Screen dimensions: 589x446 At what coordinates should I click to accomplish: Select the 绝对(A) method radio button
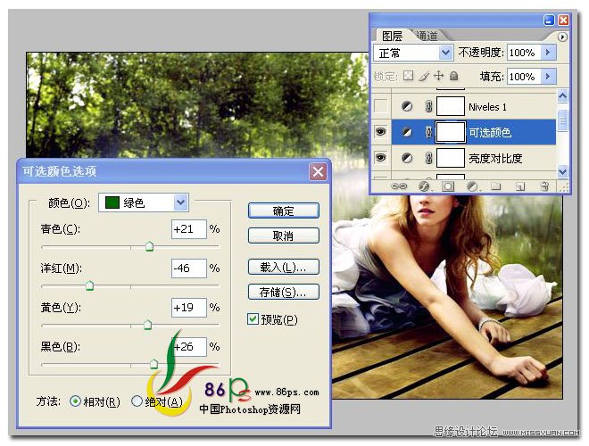click(137, 401)
